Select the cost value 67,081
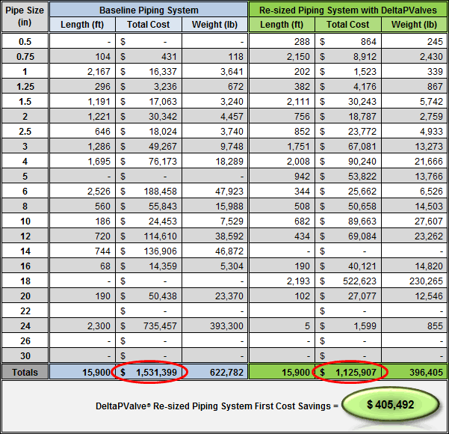This screenshot has height=434, width=449. [x=362, y=147]
